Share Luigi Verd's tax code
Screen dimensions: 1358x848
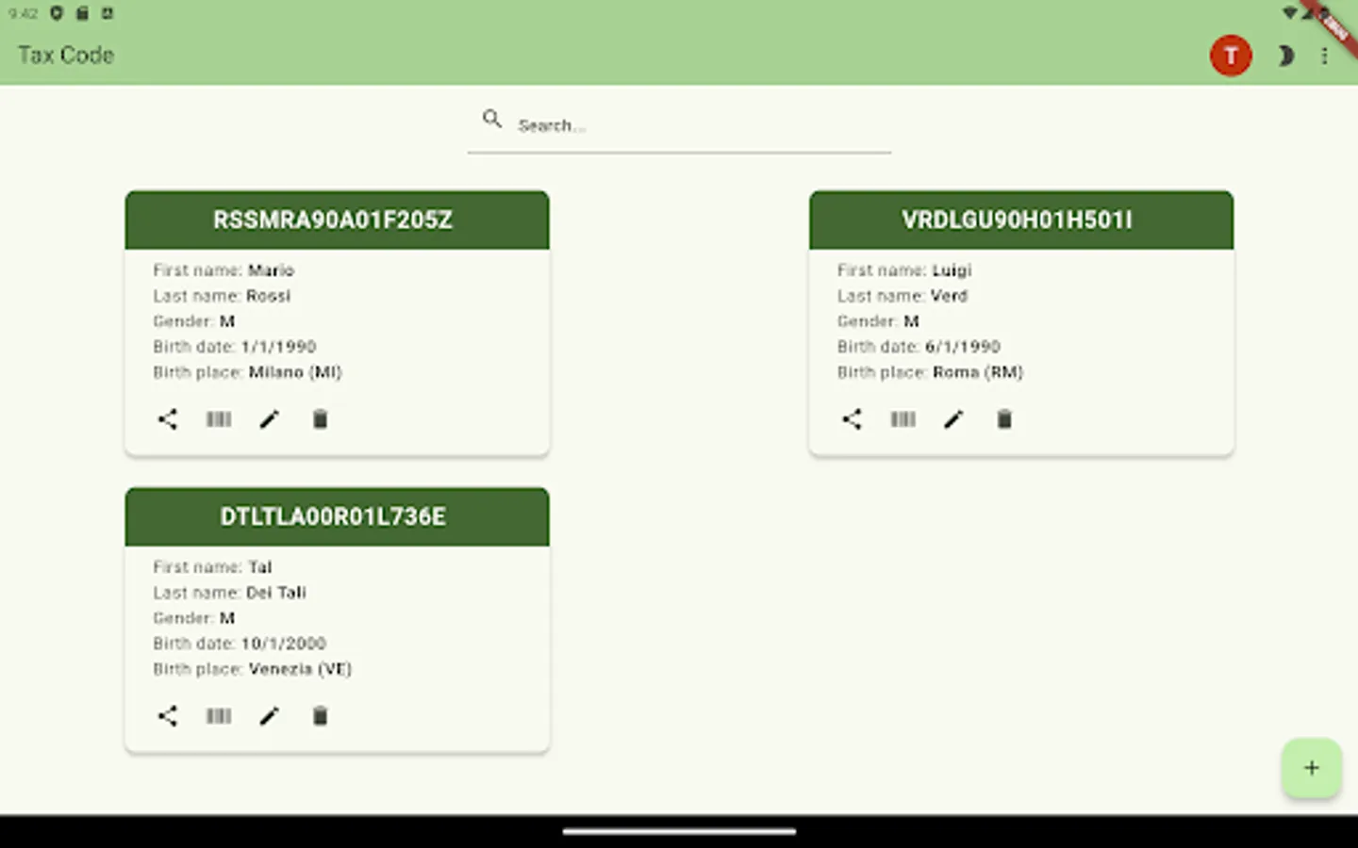click(852, 419)
